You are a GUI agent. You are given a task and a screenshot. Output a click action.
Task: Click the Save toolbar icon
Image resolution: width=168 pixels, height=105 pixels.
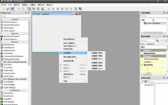[x=12, y=9]
